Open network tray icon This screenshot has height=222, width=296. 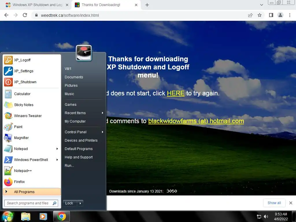(x=259, y=217)
